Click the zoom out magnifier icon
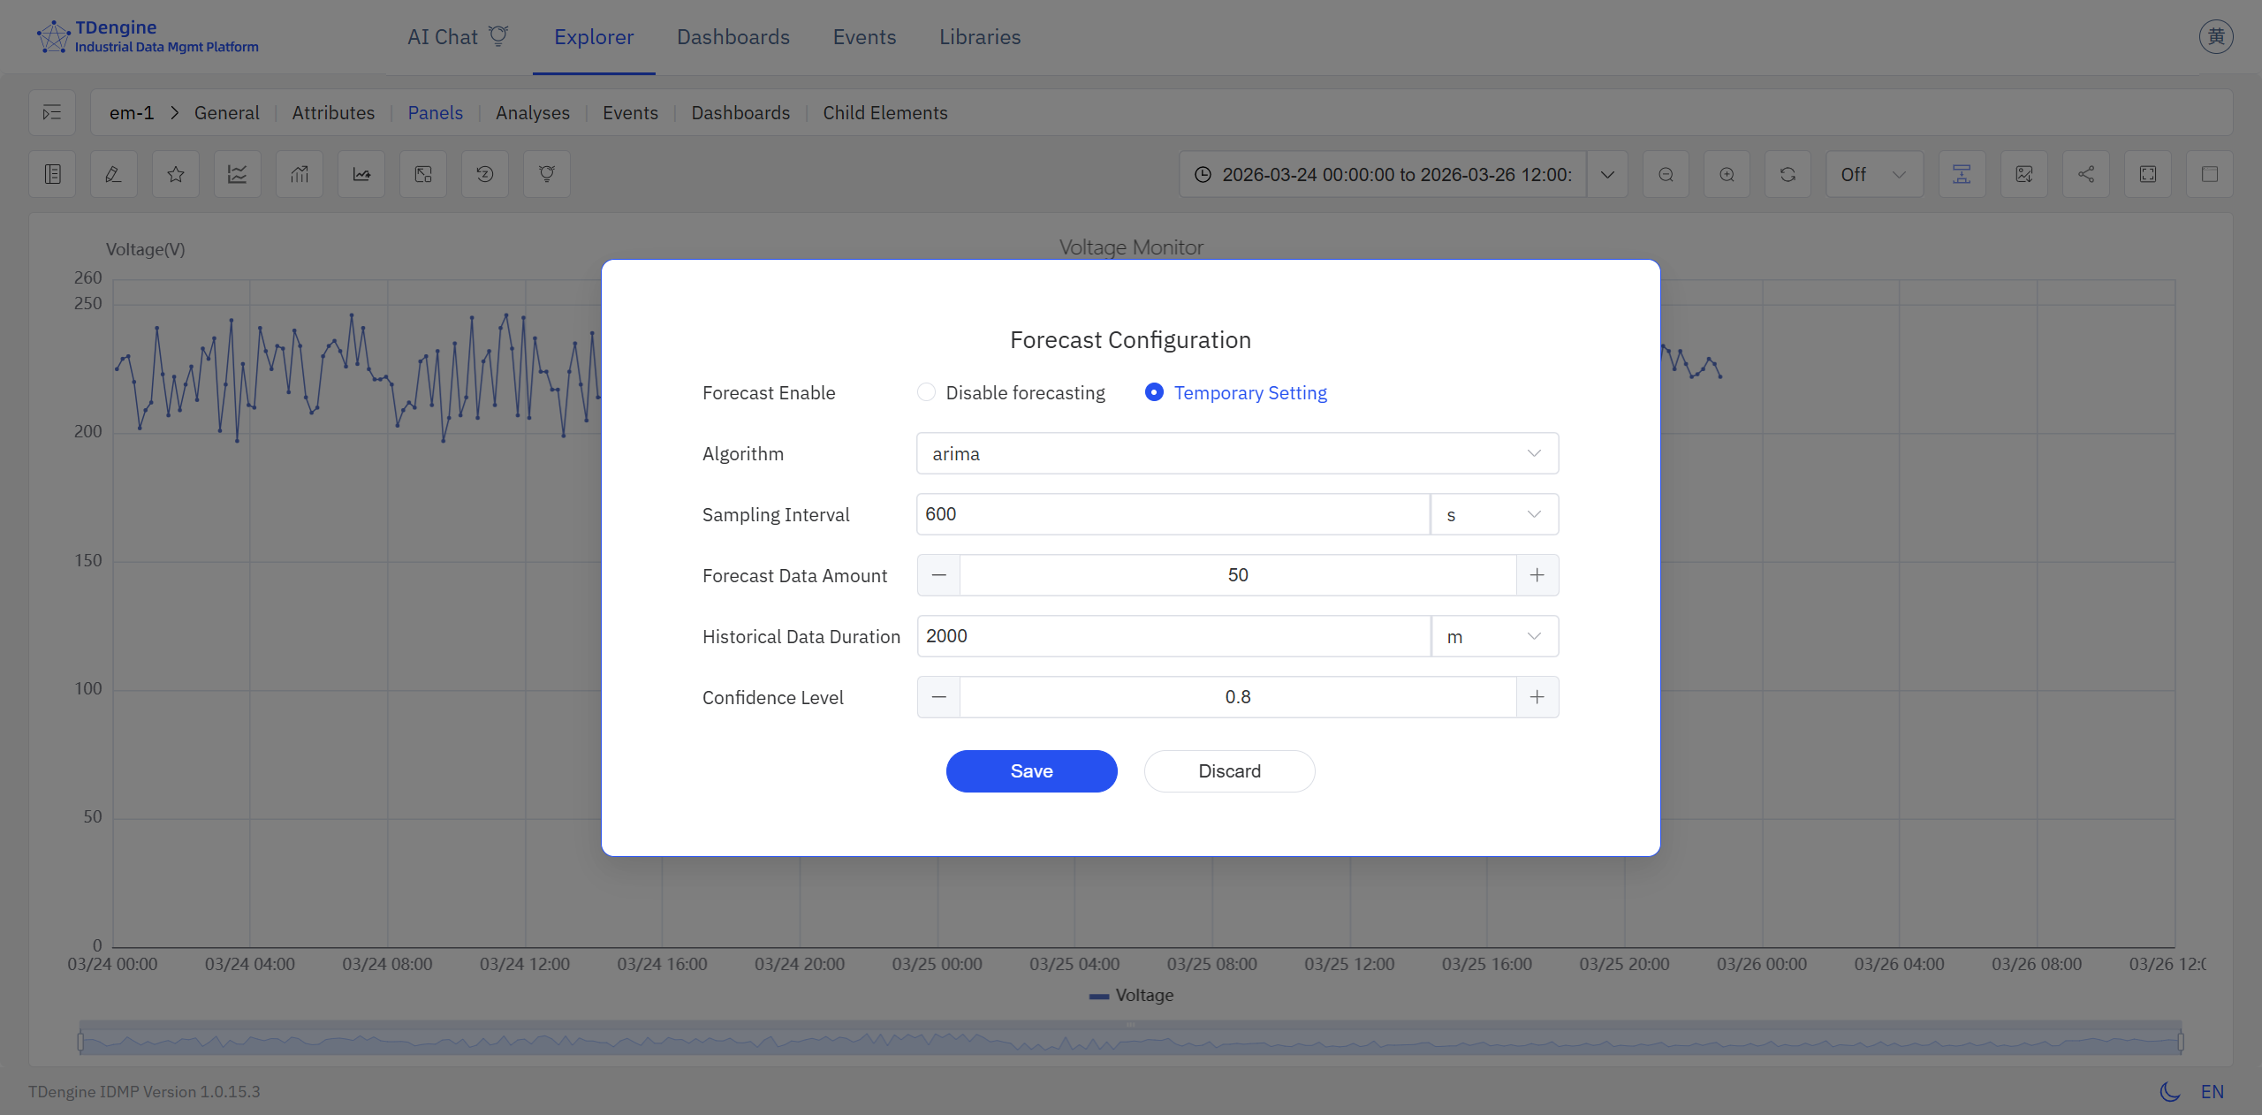Image resolution: width=2262 pixels, height=1115 pixels. click(1665, 174)
